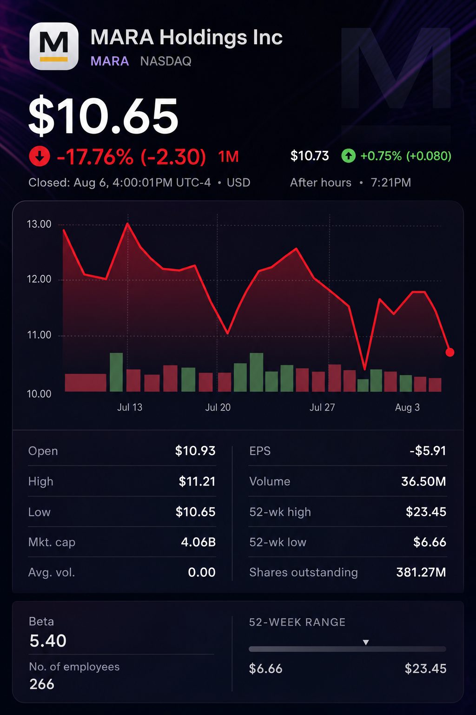
Task: Select the 1M period label
Action: [x=228, y=157]
